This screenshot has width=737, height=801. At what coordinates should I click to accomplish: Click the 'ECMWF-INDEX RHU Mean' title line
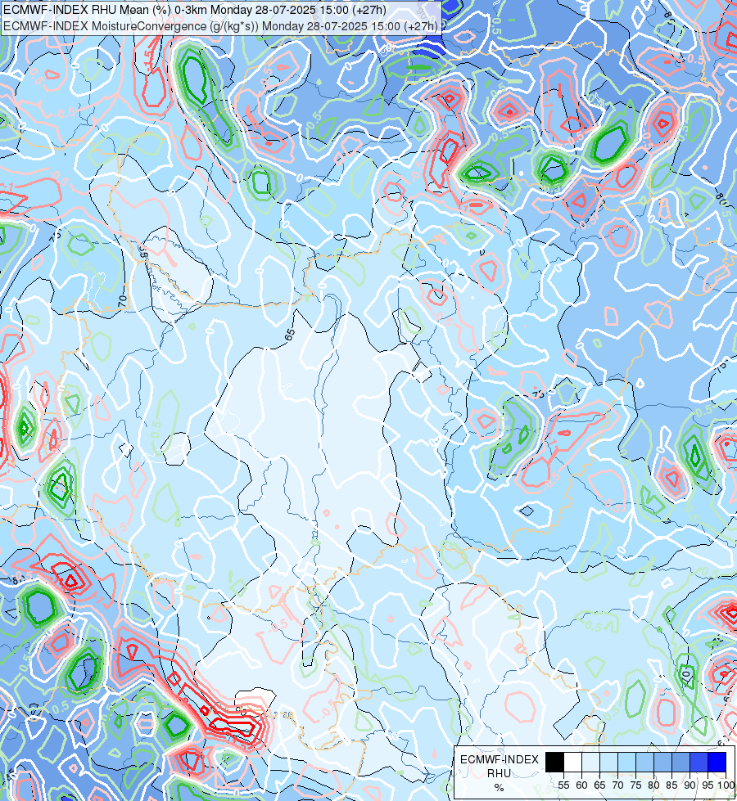(194, 10)
